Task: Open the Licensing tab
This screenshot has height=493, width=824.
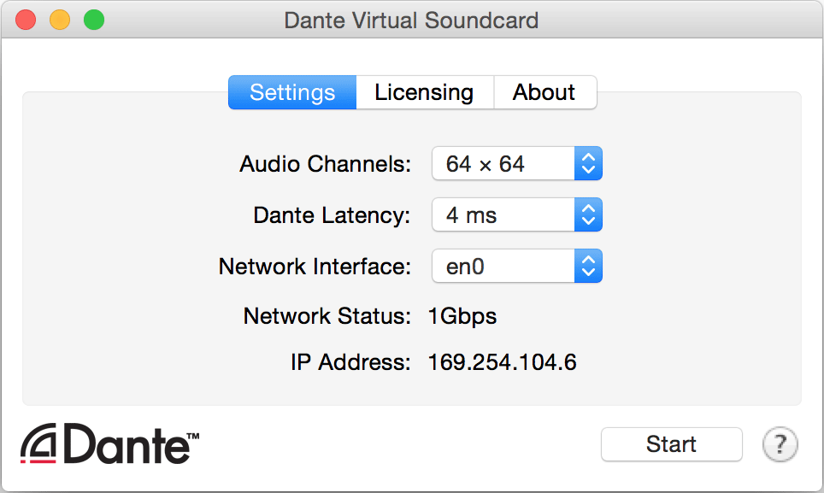Action: click(424, 92)
